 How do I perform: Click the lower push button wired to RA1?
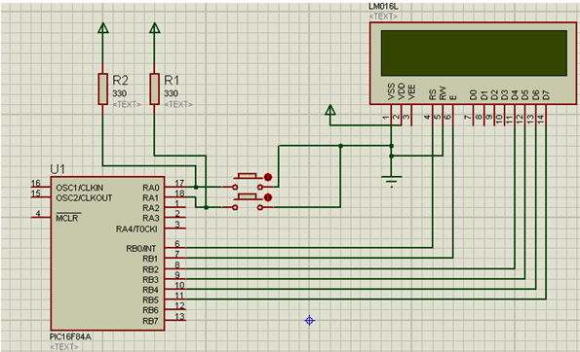coord(248,202)
